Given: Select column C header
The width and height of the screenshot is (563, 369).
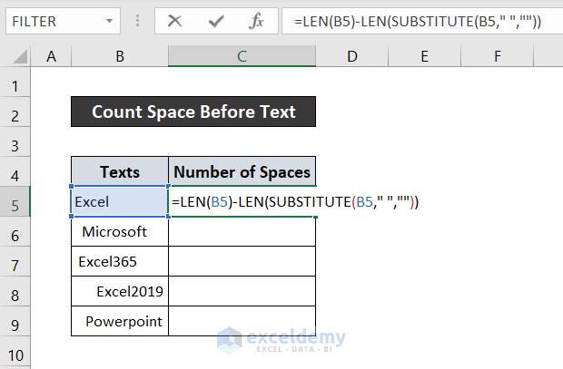Looking at the screenshot, I should [x=242, y=57].
